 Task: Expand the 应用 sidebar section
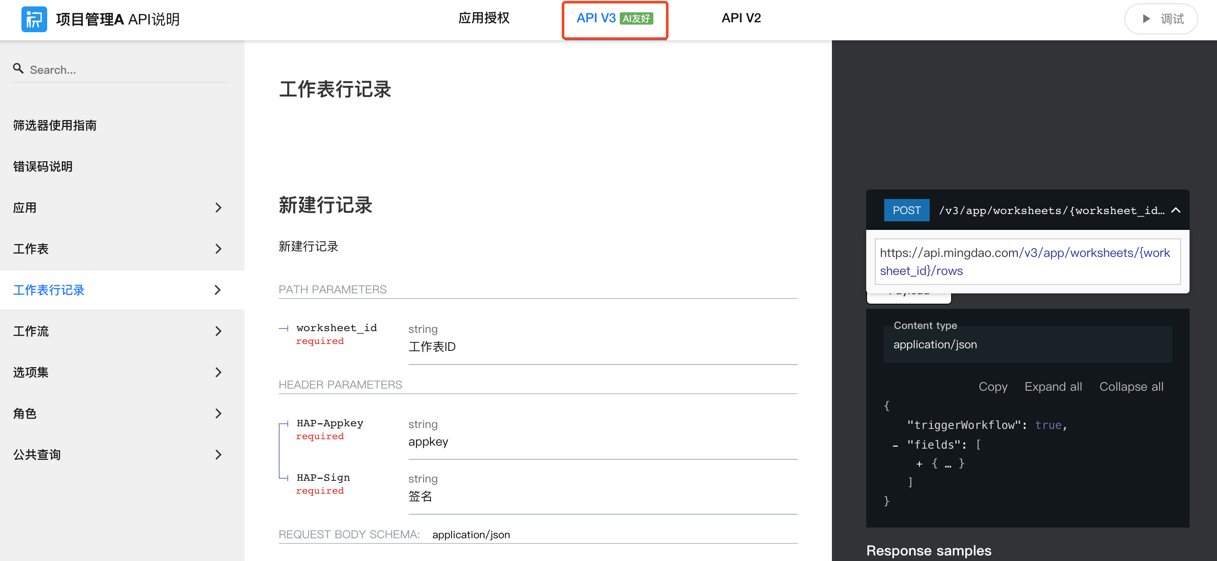(x=218, y=208)
